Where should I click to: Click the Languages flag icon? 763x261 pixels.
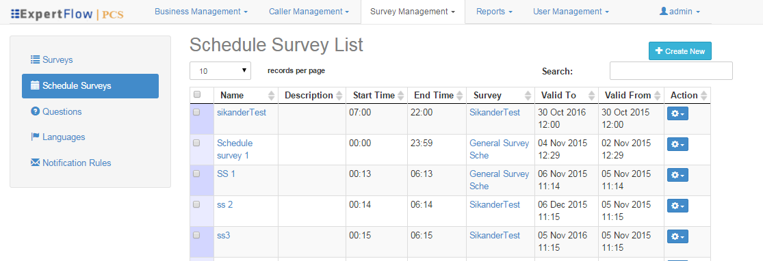click(35, 137)
